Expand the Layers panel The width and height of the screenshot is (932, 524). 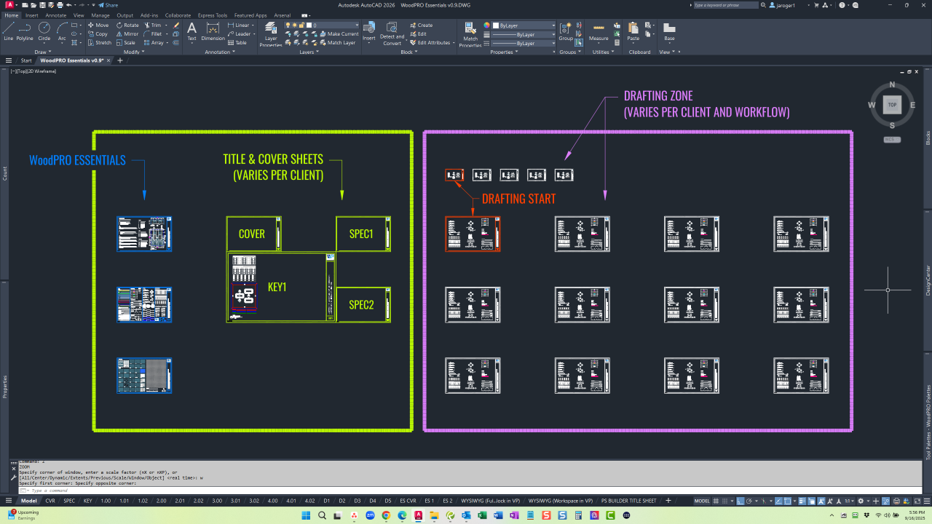309,52
